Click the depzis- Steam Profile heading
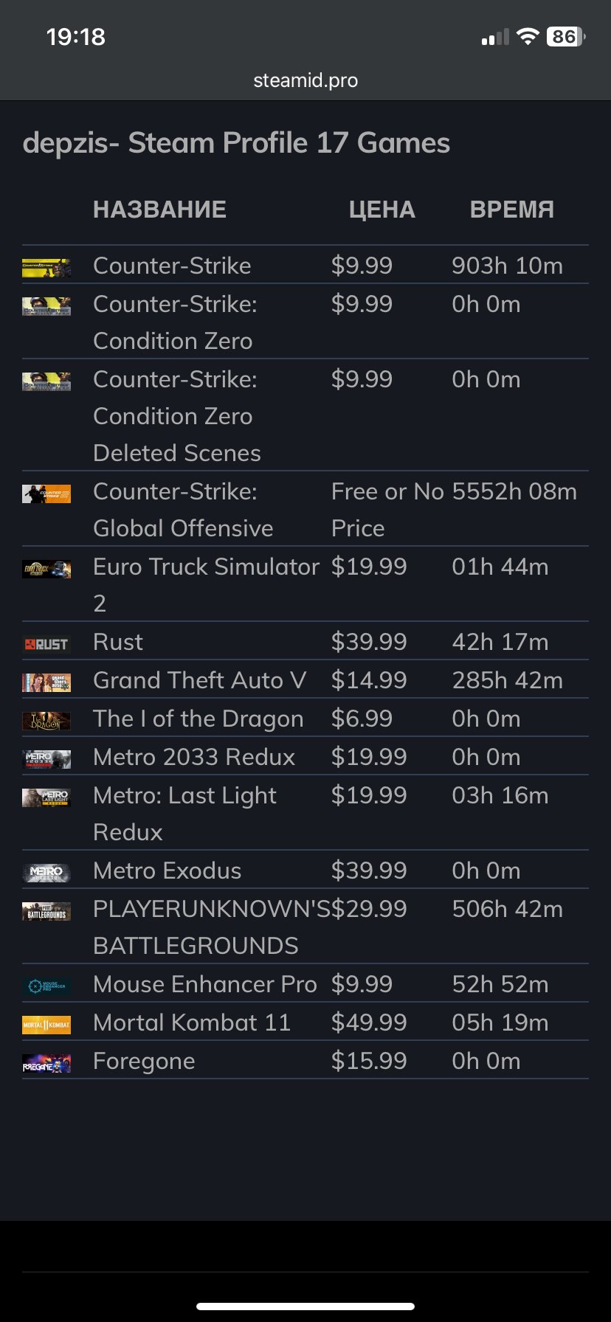Viewport: 611px width, 1322px height. [x=236, y=143]
